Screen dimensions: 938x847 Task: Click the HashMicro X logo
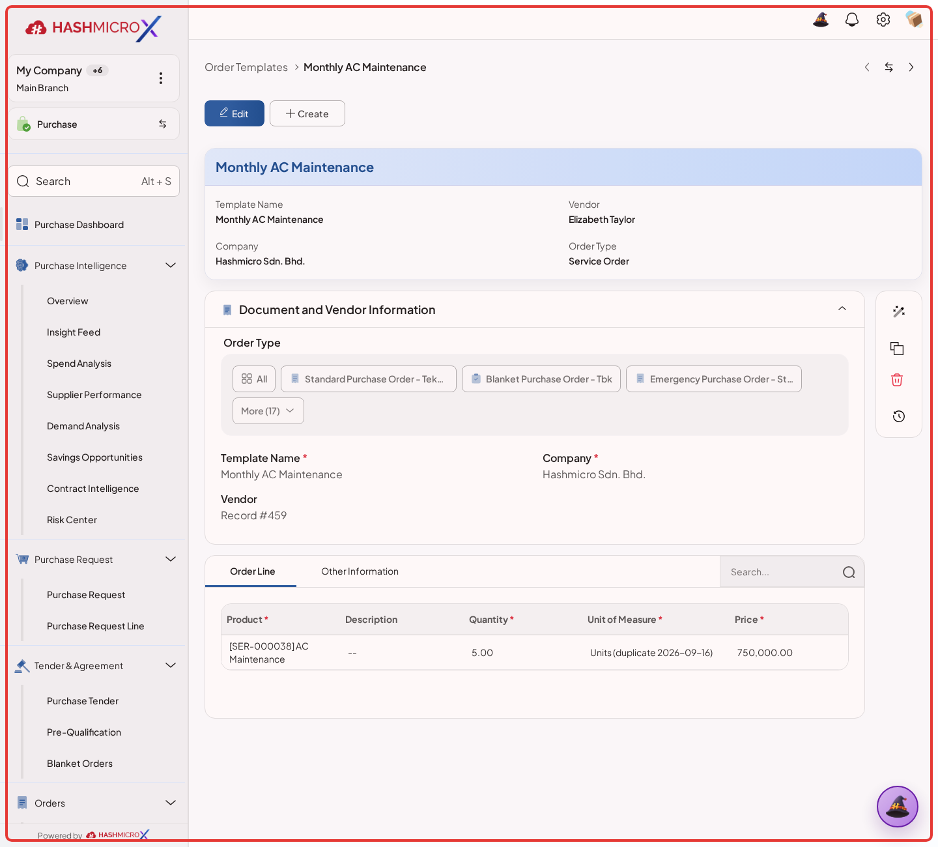coord(93,28)
